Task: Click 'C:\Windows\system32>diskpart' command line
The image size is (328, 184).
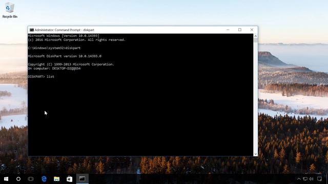Action: point(54,48)
